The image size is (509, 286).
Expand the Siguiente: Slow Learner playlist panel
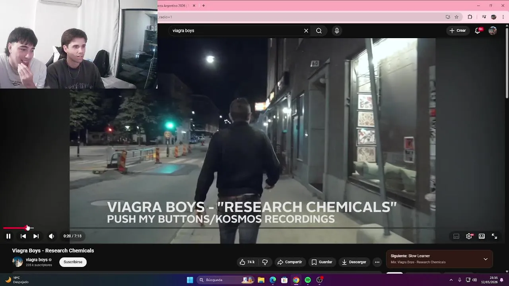point(486,259)
